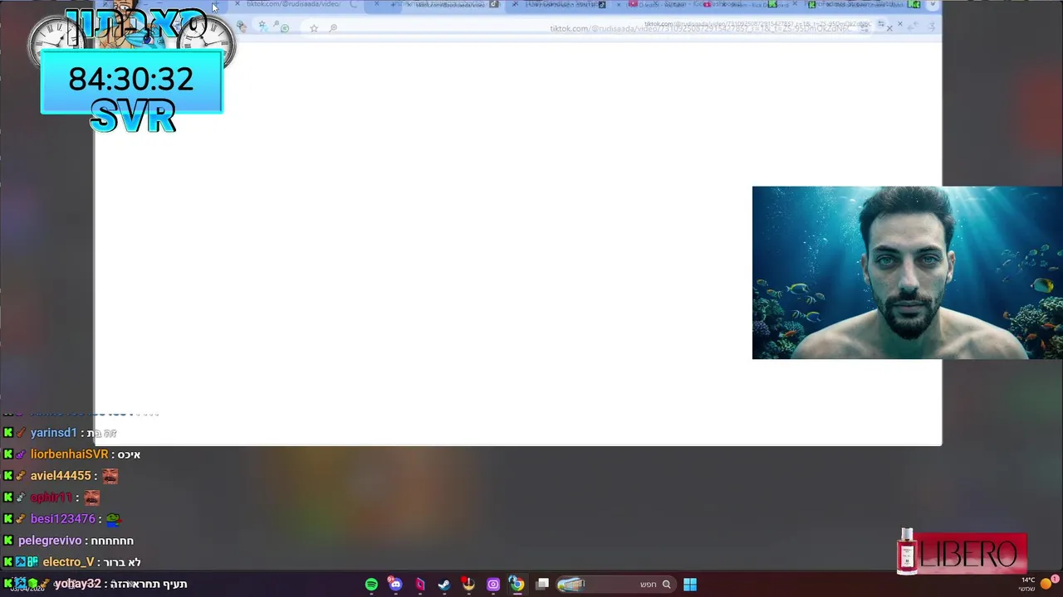Bookmark page with the star icon

point(314,28)
